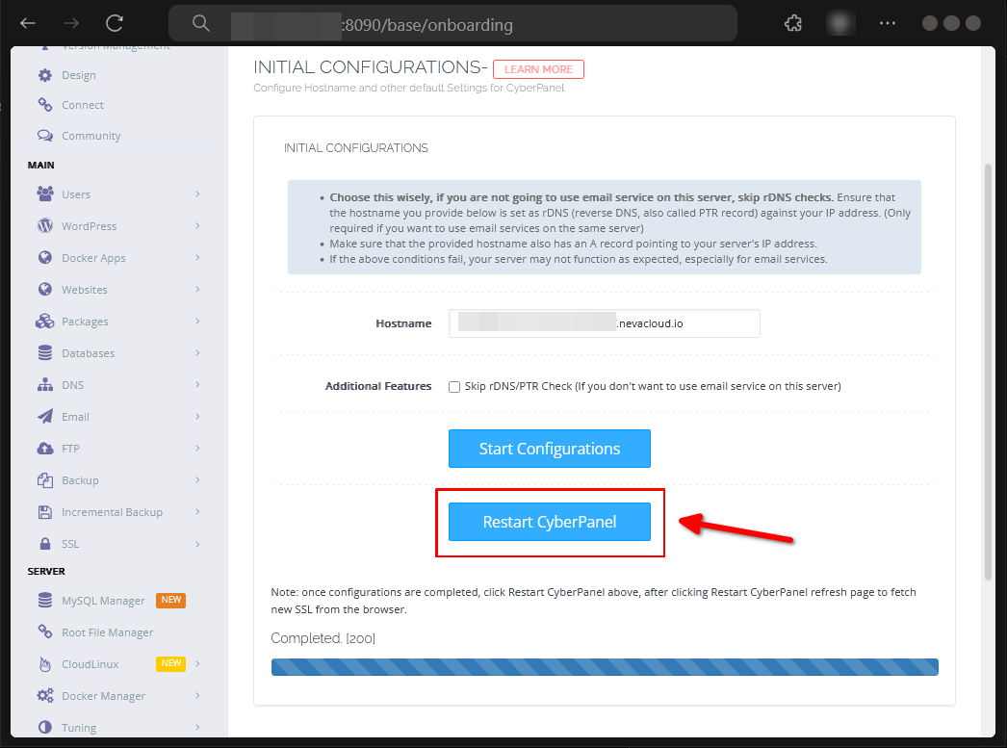Click the browser forward arrow
The height and width of the screenshot is (748, 1007).
(x=71, y=24)
